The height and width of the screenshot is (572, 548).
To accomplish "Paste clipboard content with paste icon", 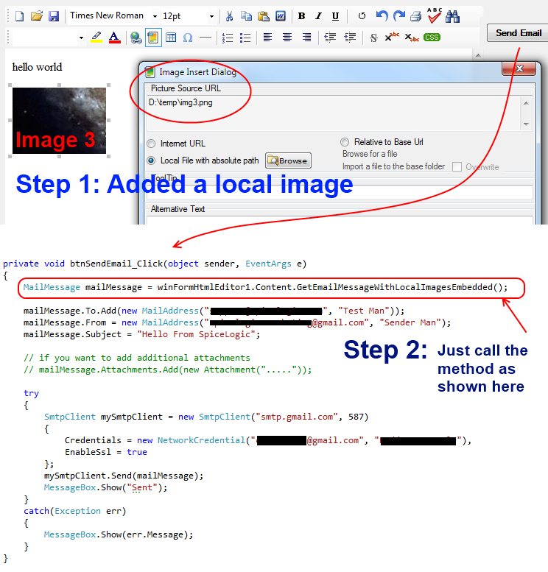I will tap(263, 16).
